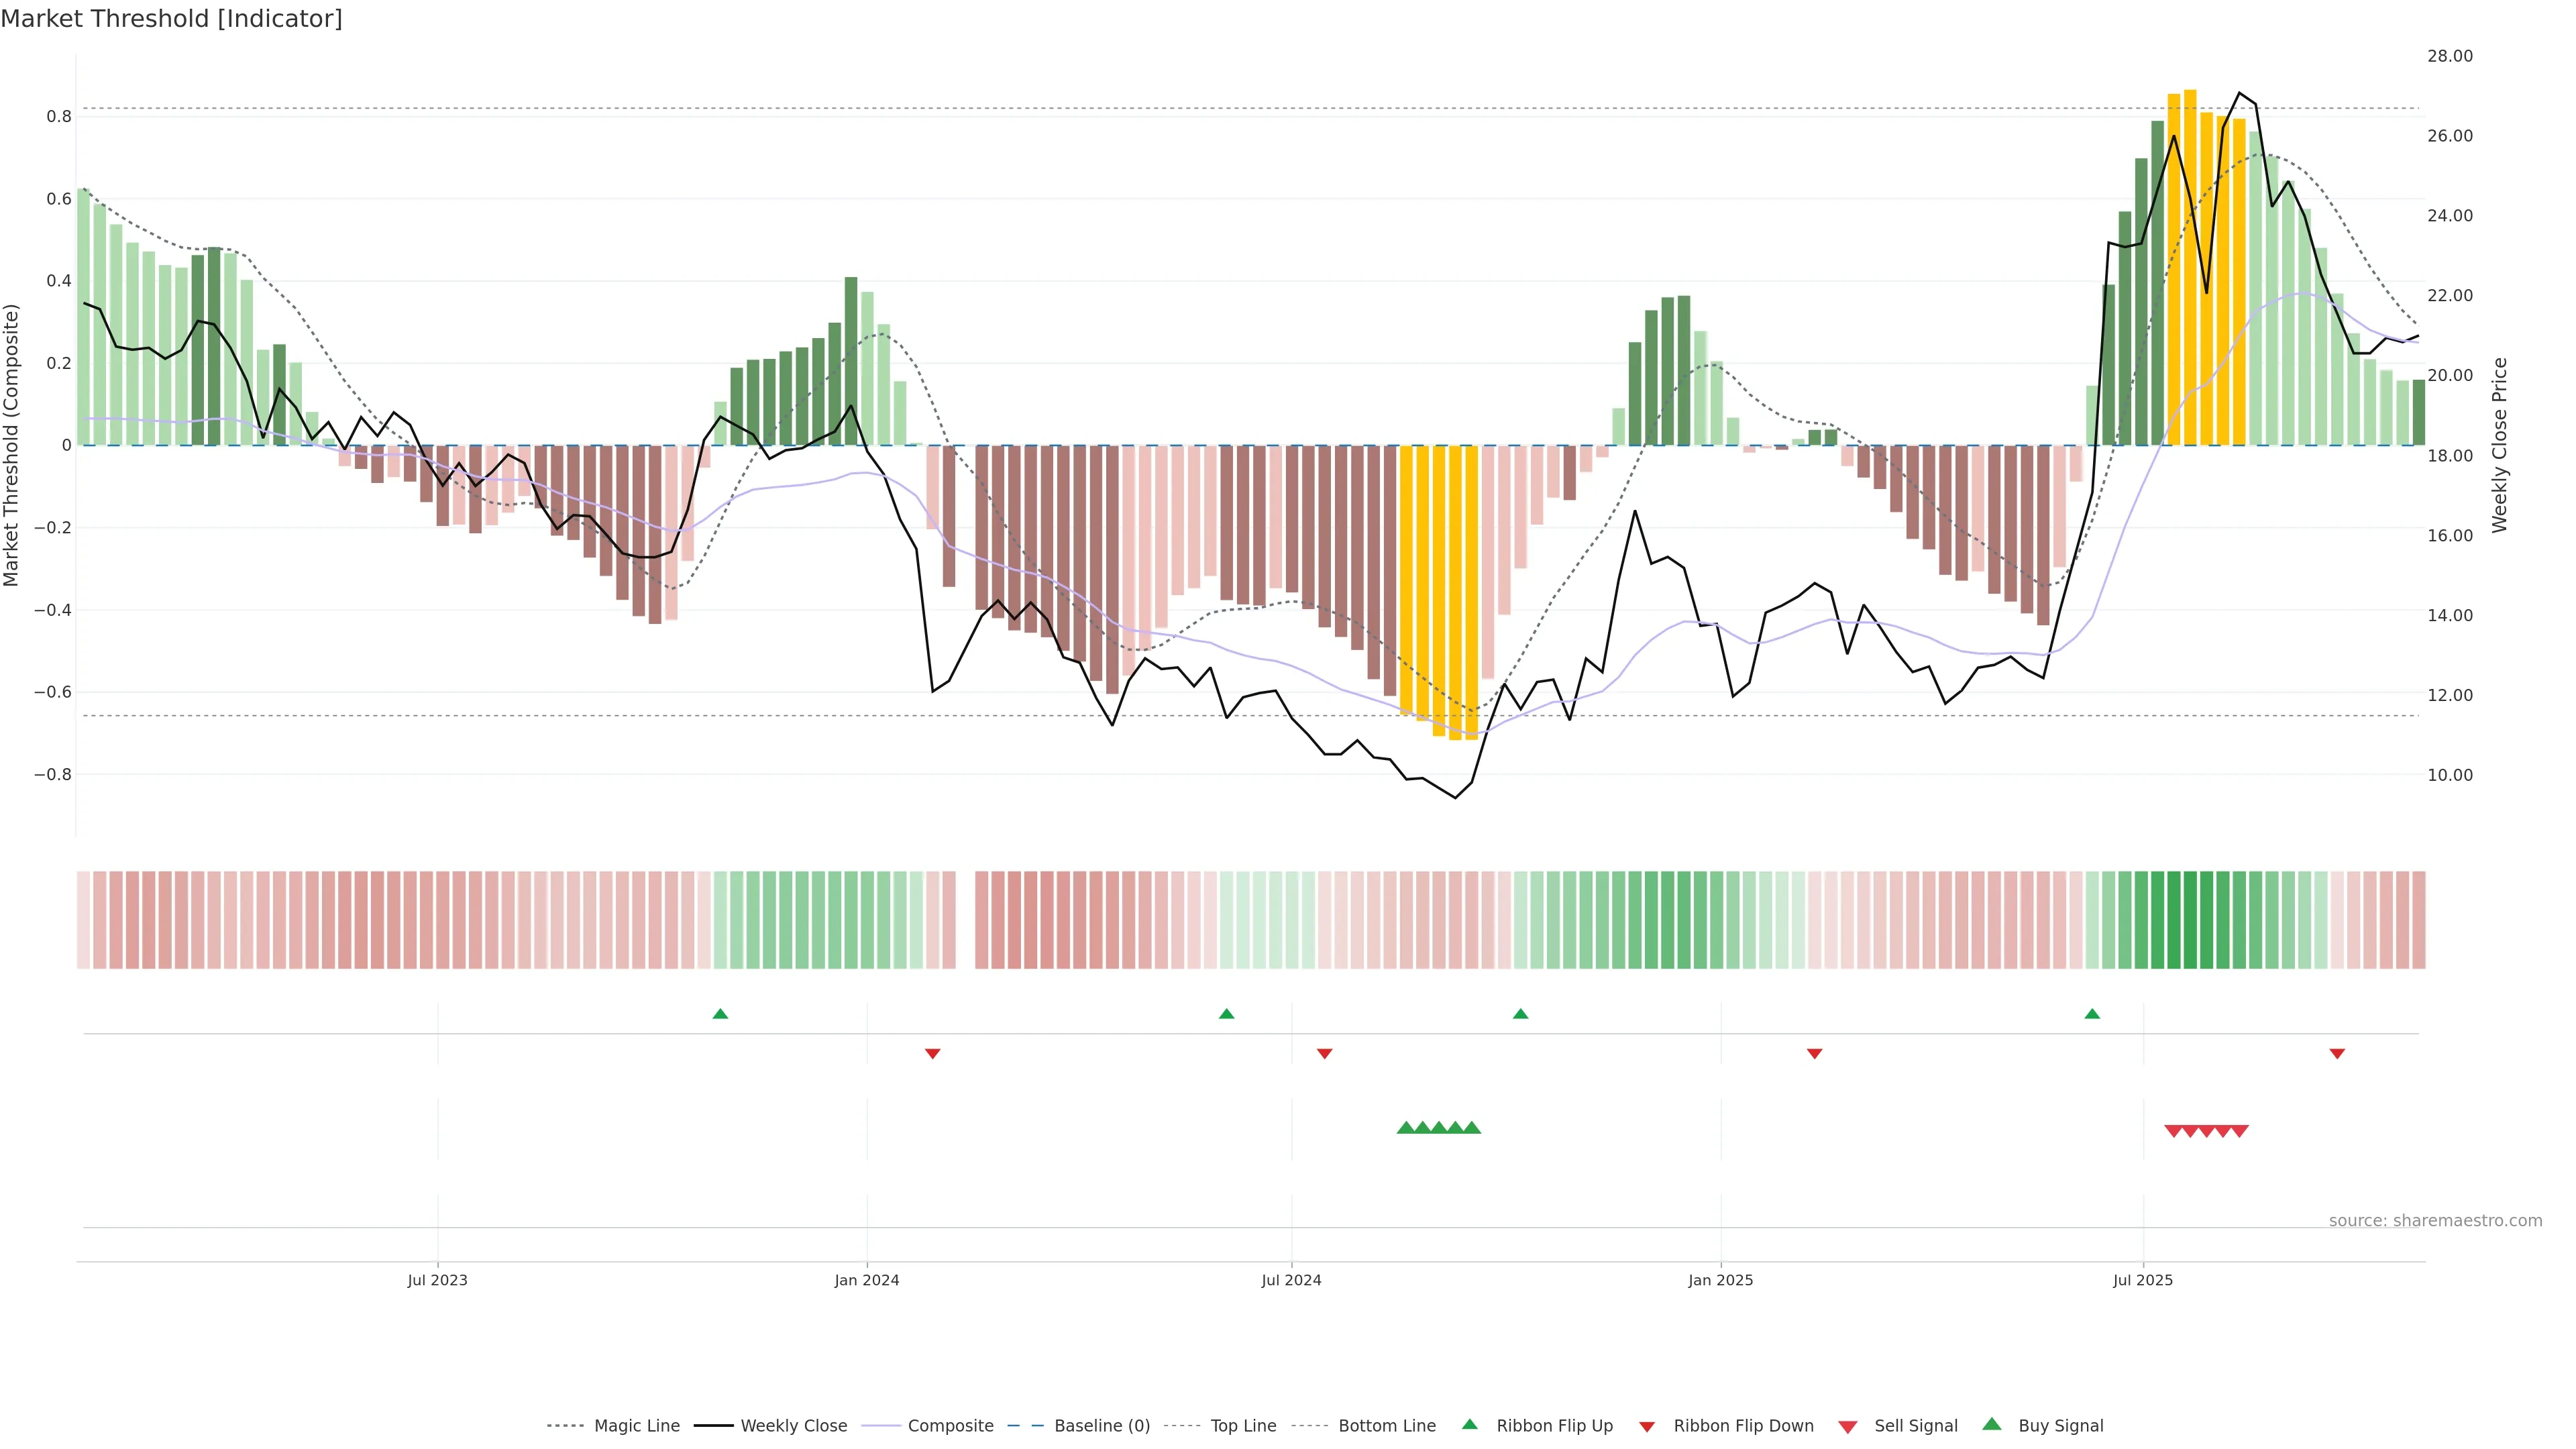Click the Market Threshold [Indicator] chart title
The image size is (2576, 1449).
[171, 18]
